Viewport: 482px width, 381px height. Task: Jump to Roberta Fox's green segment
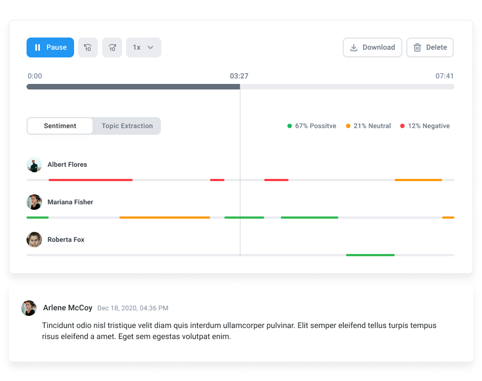click(x=370, y=255)
